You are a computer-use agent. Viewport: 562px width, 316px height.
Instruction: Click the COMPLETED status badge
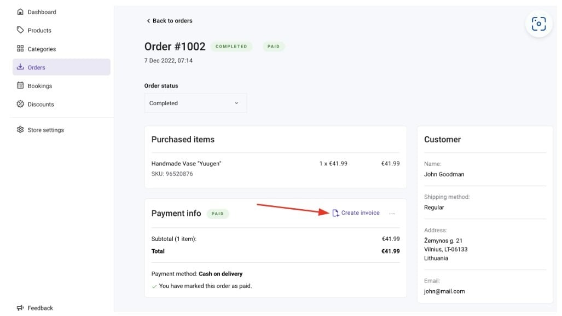231,47
